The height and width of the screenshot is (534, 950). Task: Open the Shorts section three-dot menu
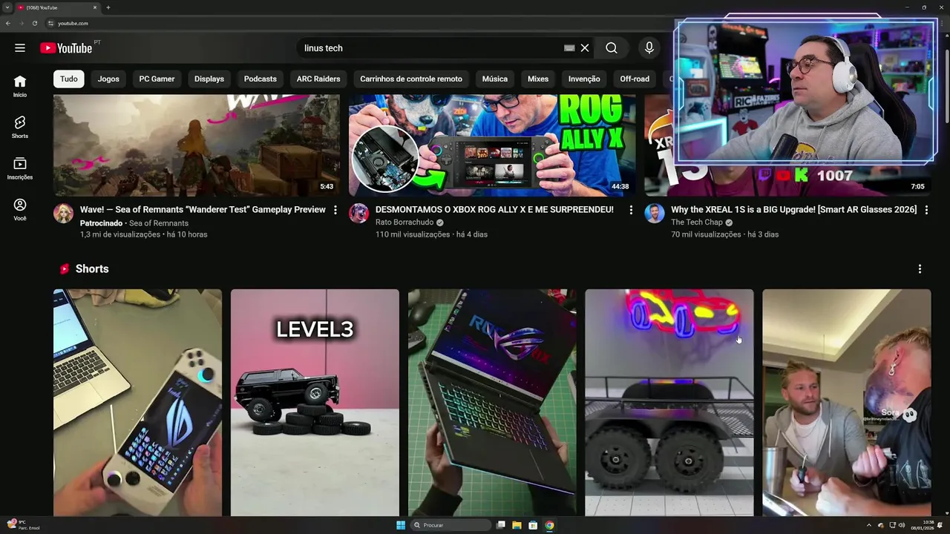pos(920,269)
